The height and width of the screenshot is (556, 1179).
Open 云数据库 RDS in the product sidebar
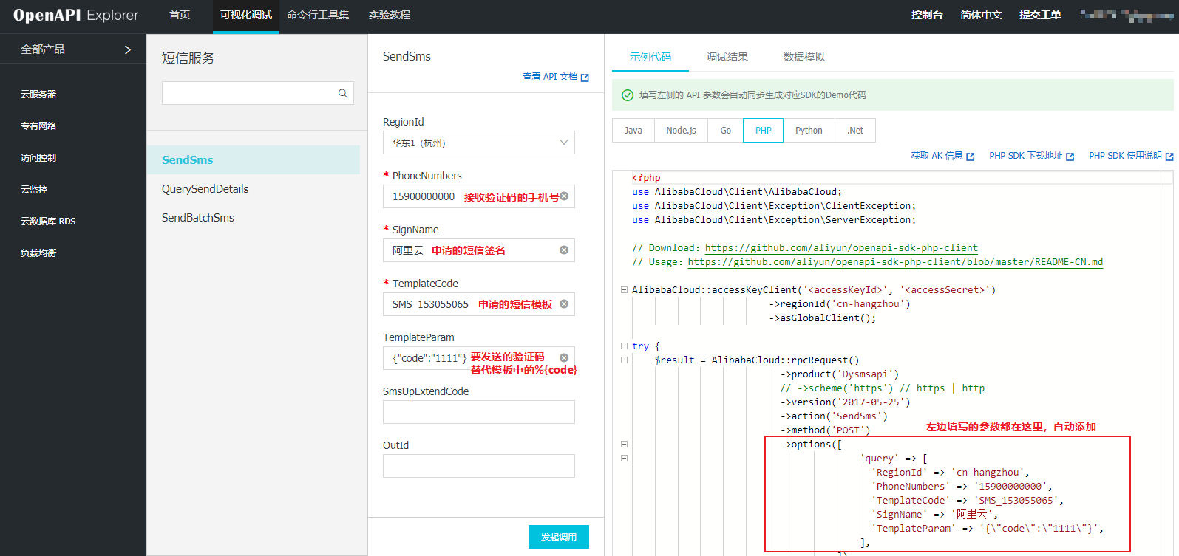48,222
